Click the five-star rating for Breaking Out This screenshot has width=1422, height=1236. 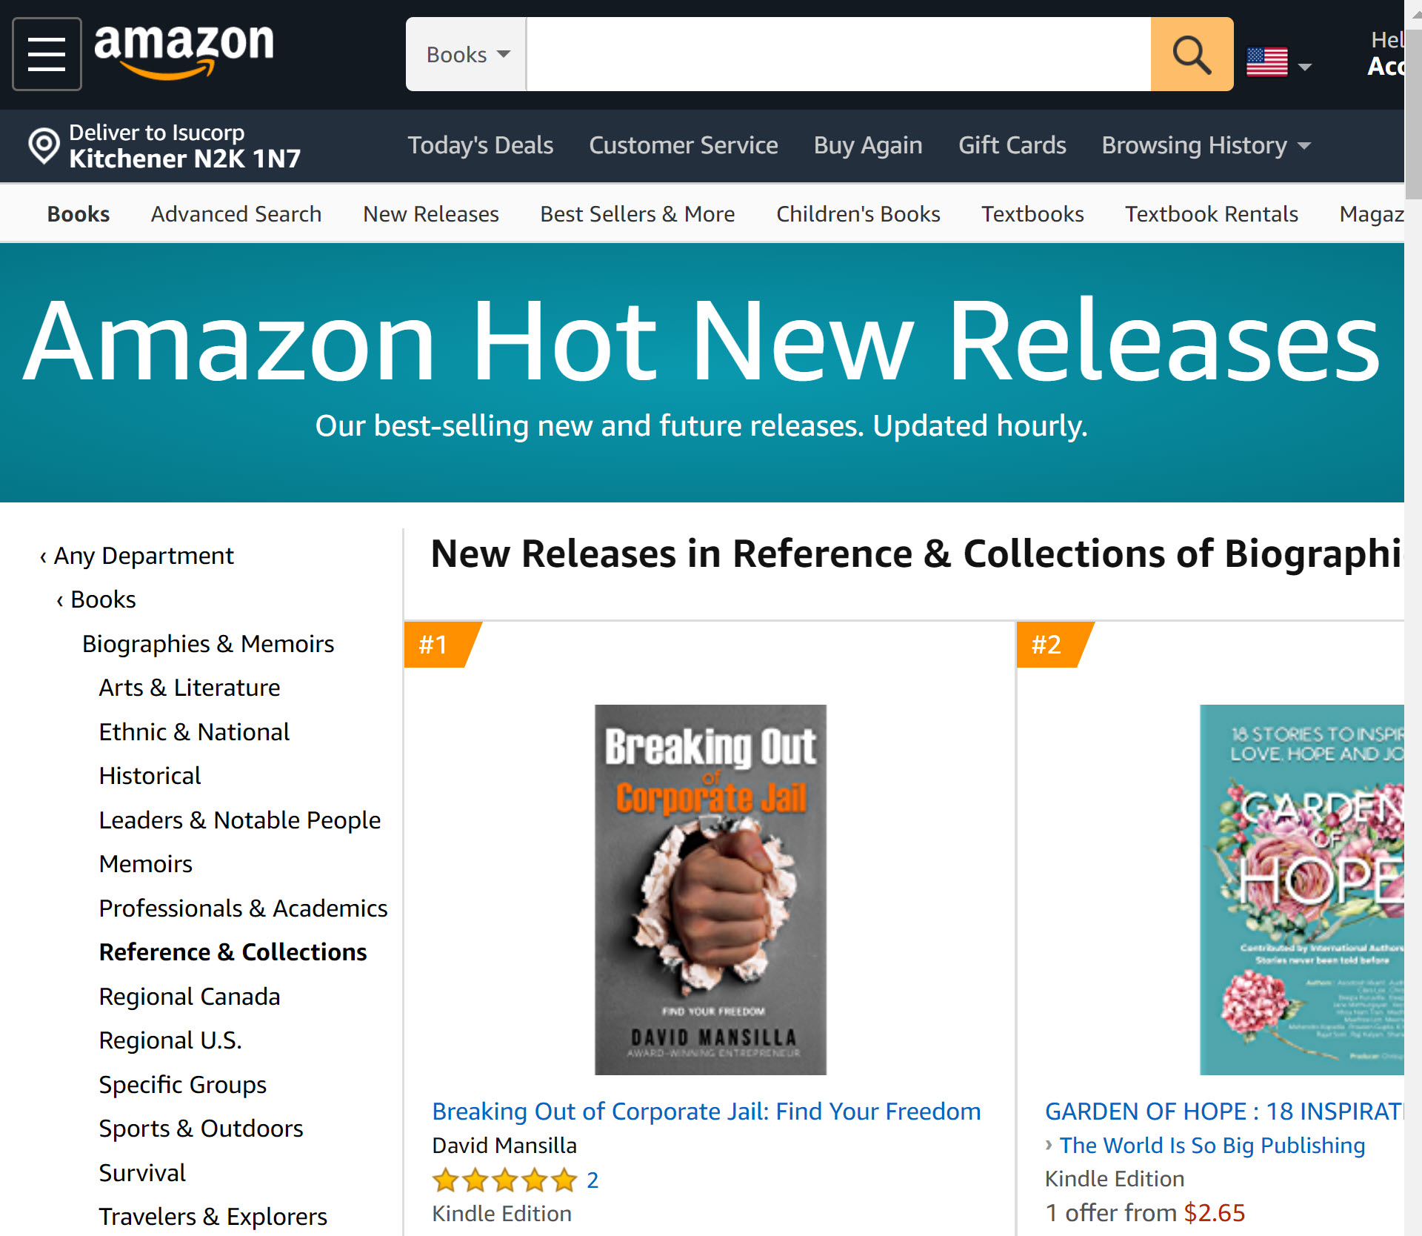click(504, 1180)
